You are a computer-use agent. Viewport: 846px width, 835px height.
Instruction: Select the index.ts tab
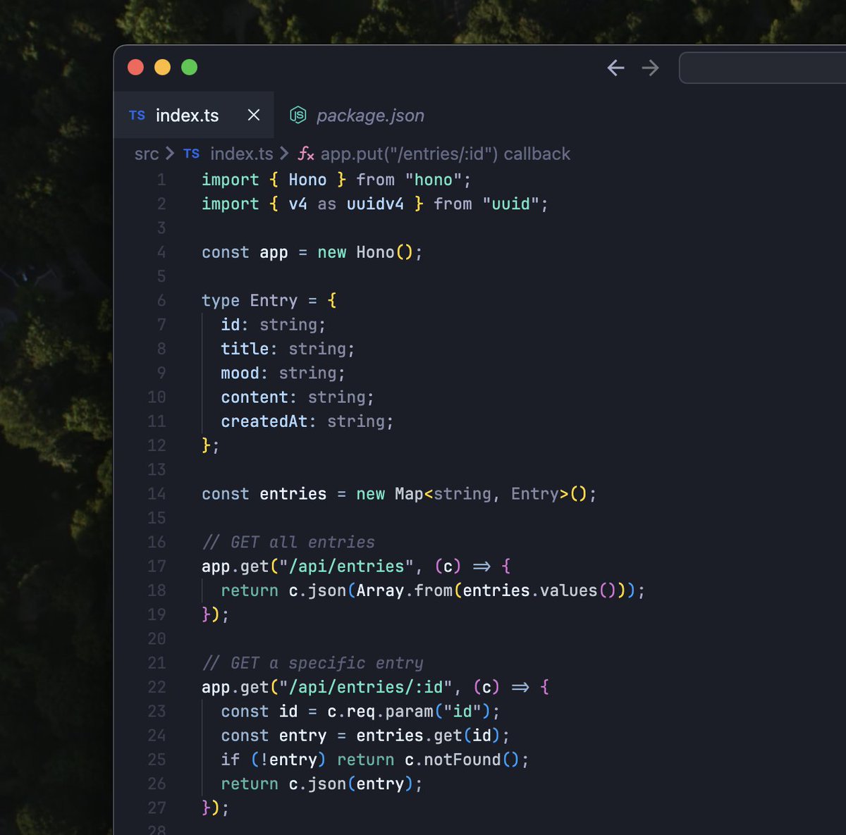pos(187,115)
